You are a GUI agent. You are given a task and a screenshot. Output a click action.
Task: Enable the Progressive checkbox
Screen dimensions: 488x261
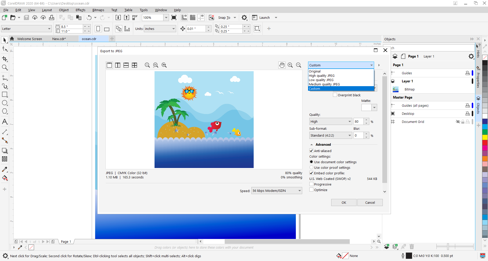click(x=311, y=184)
